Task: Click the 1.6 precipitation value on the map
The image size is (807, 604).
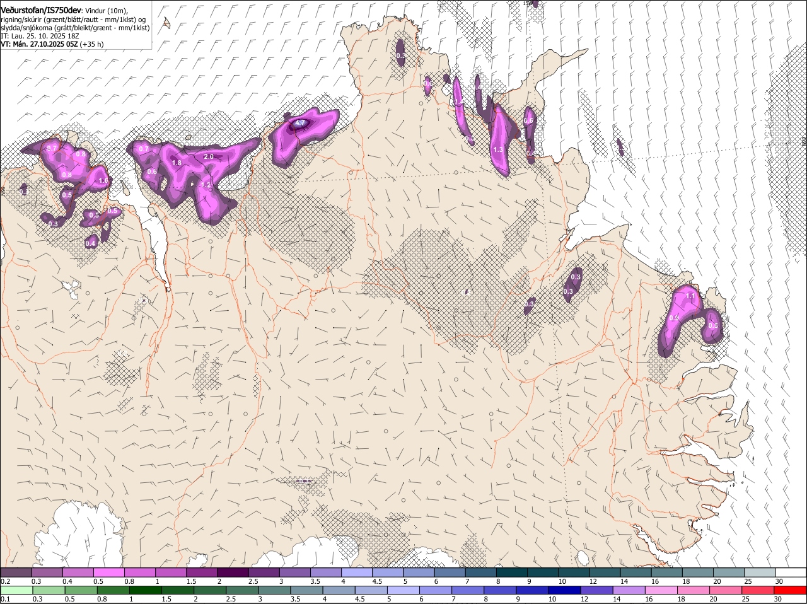Action: [x=104, y=180]
